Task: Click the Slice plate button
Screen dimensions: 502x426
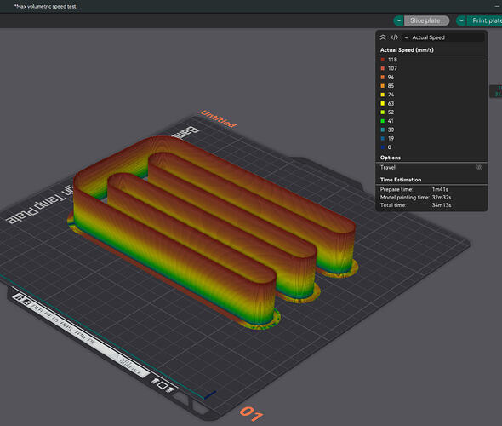Action: pos(426,20)
